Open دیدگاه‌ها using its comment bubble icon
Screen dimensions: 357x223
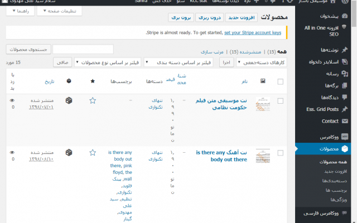[x=345, y=98]
